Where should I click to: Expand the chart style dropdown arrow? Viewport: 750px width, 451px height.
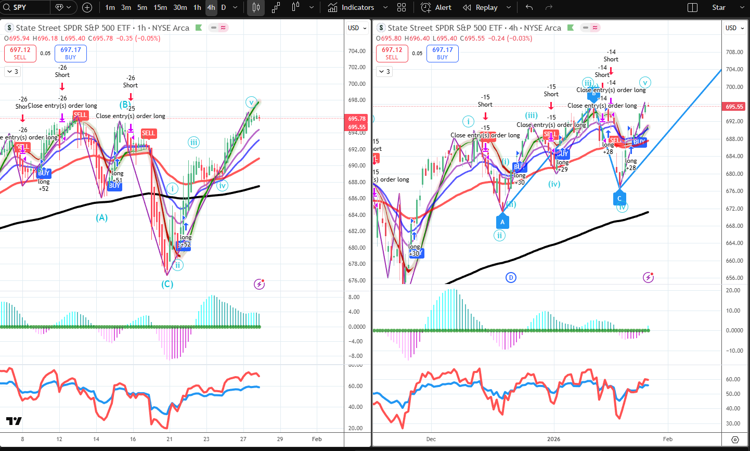pyautogui.click(x=312, y=7)
